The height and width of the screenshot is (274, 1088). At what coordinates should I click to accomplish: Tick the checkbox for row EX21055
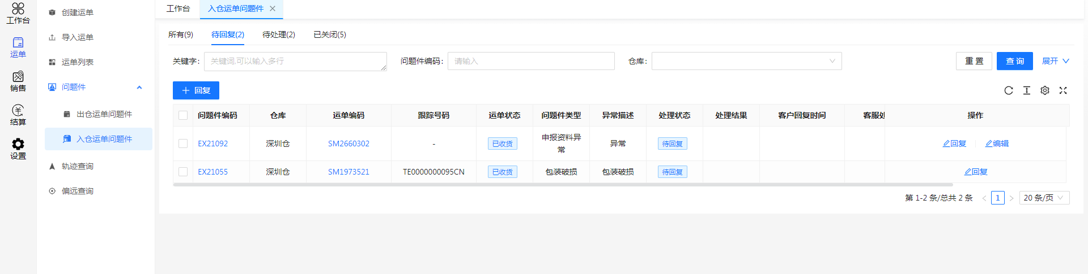tap(183, 172)
